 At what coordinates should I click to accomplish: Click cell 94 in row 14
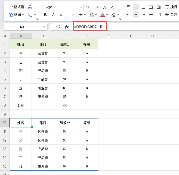coord(65,158)
